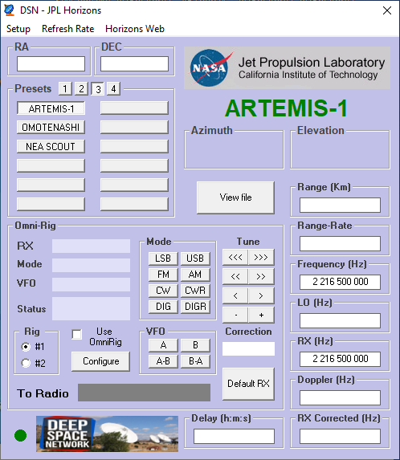
Task: Click the RA input field
Action: [x=51, y=63]
